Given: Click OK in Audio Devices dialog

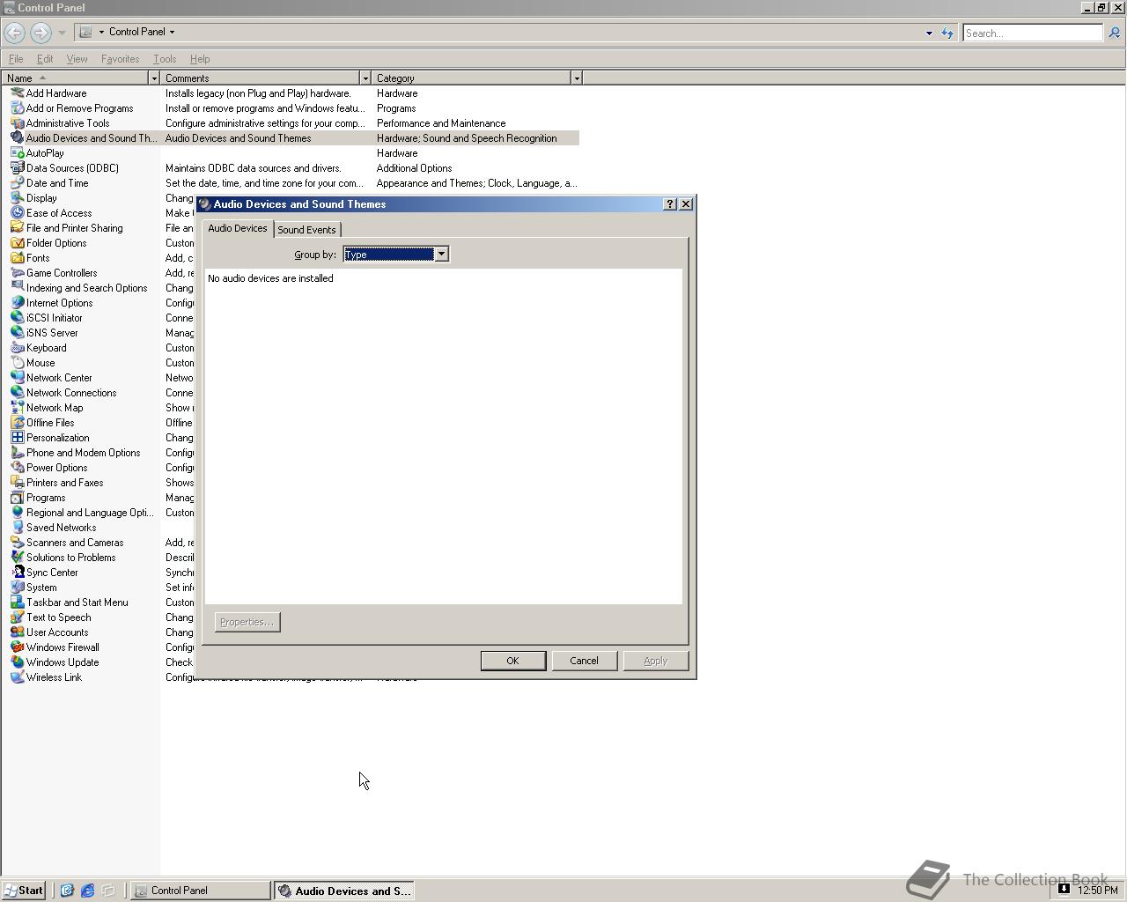Looking at the screenshot, I should tap(512, 661).
